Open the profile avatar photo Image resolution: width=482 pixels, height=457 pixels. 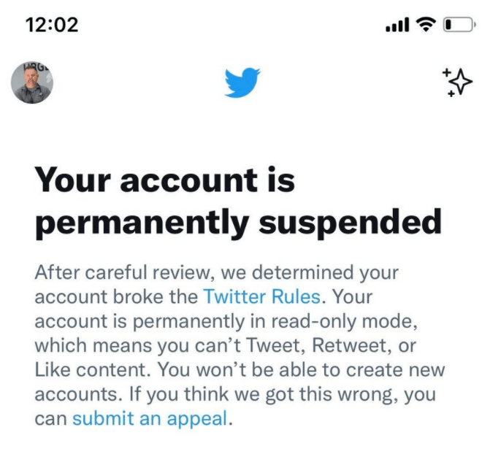point(32,82)
